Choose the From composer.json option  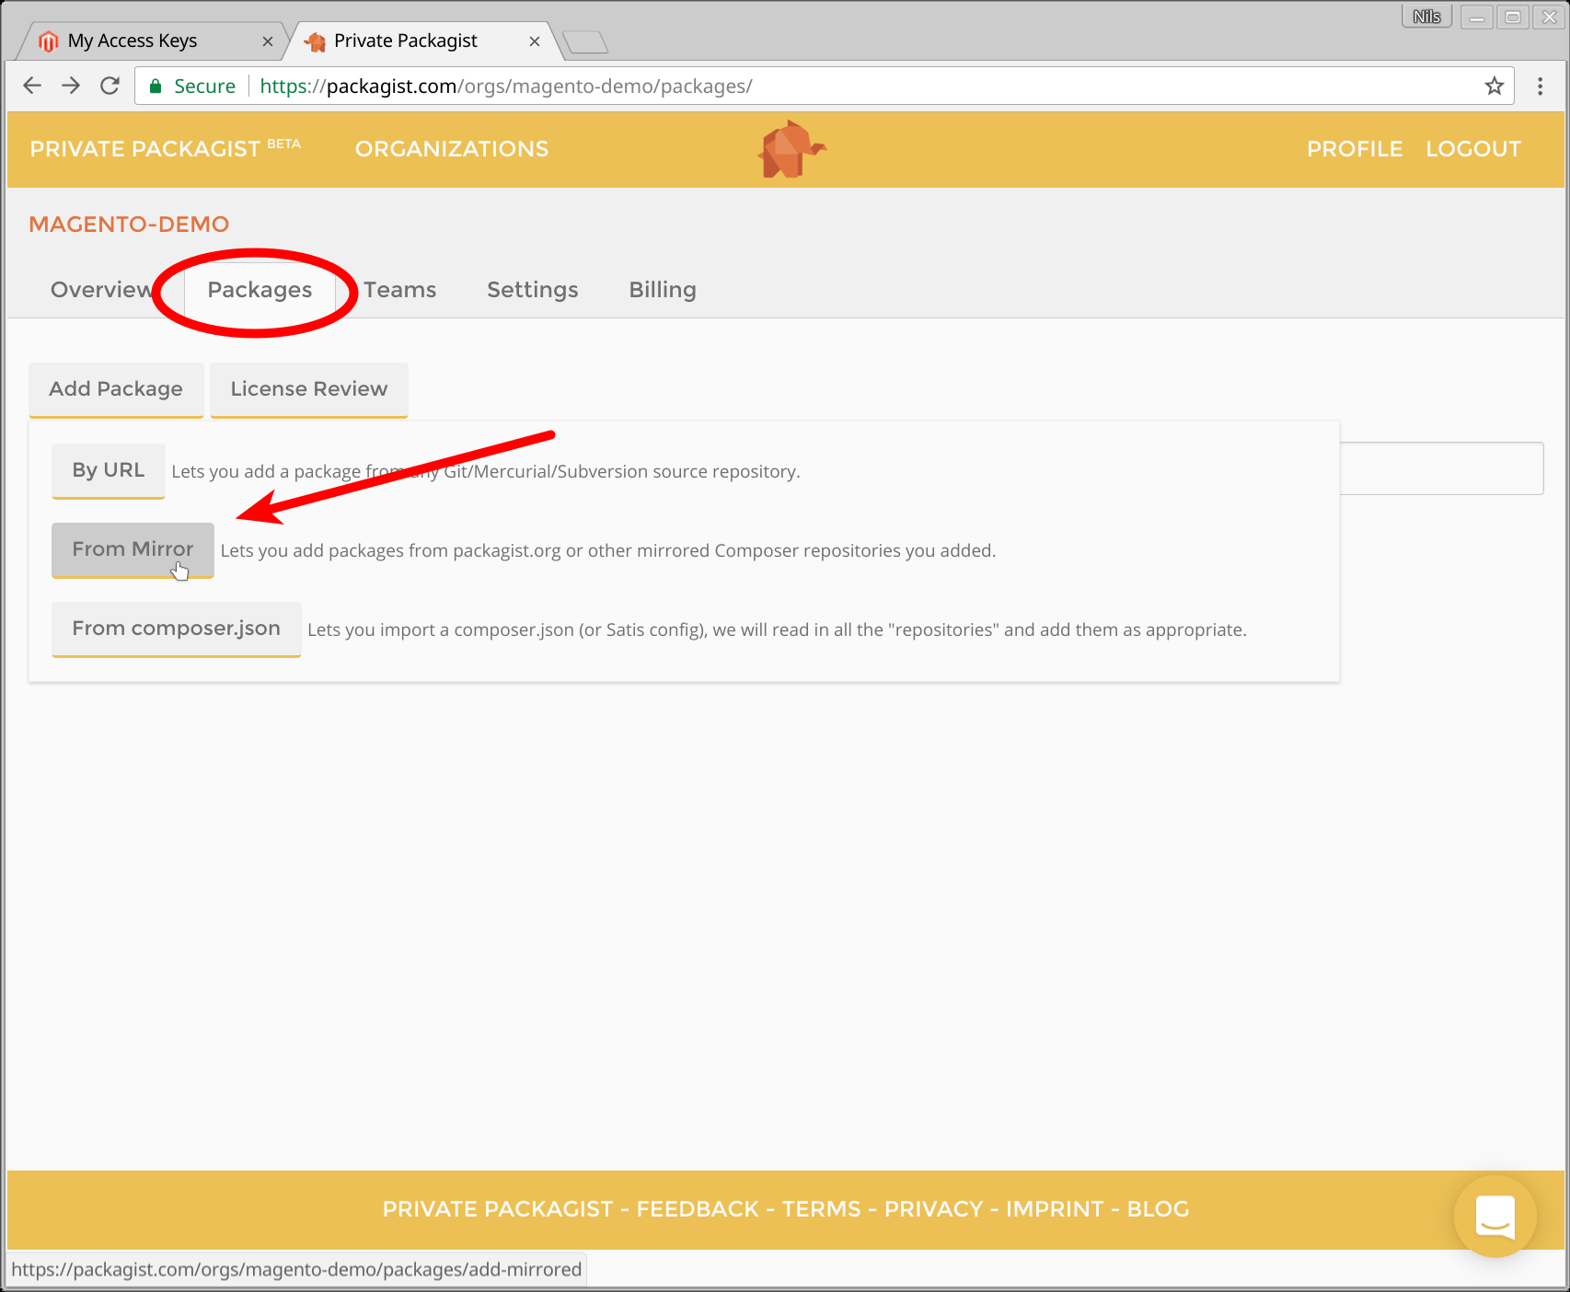tap(177, 629)
